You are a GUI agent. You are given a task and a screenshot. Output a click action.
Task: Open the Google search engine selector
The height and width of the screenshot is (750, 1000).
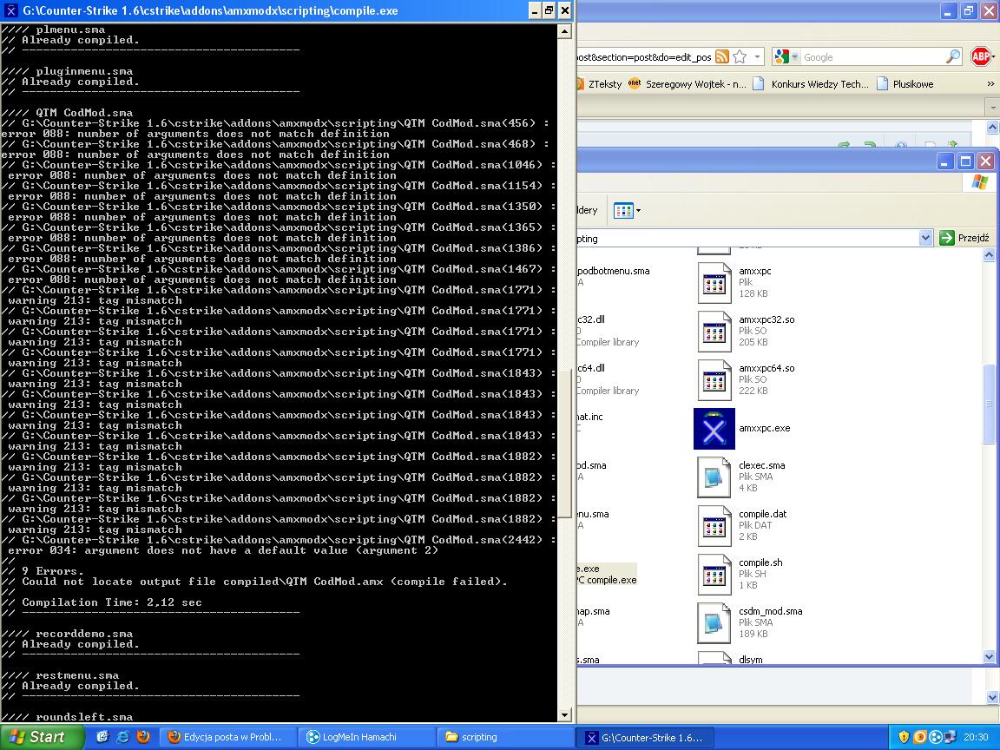click(786, 56)
